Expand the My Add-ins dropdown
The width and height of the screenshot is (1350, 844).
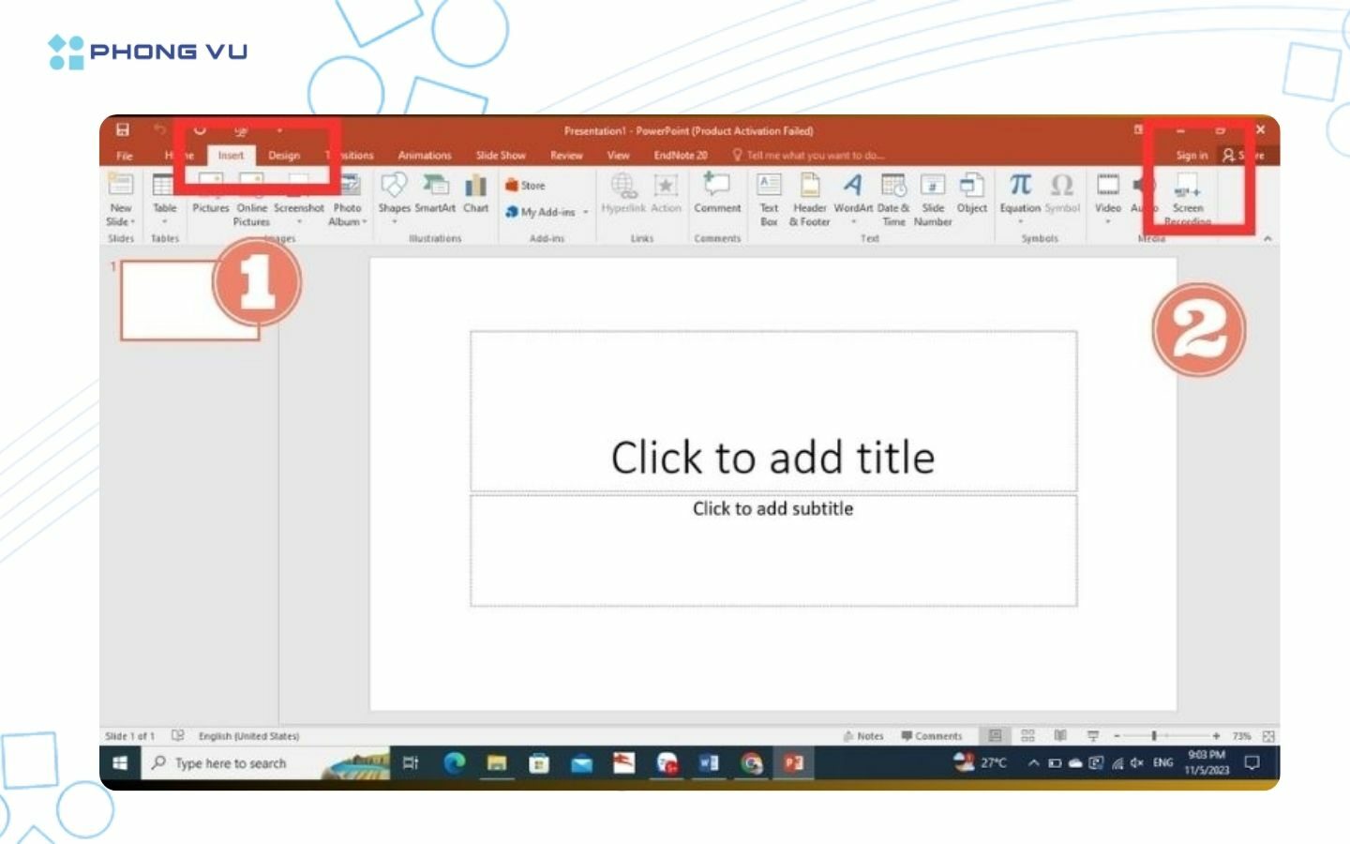[586, 213]
